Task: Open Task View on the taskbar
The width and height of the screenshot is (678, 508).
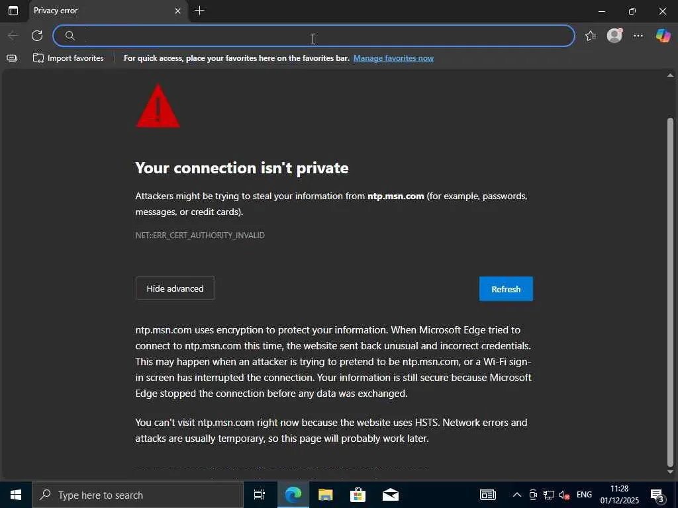Action: tap(259, 495)
